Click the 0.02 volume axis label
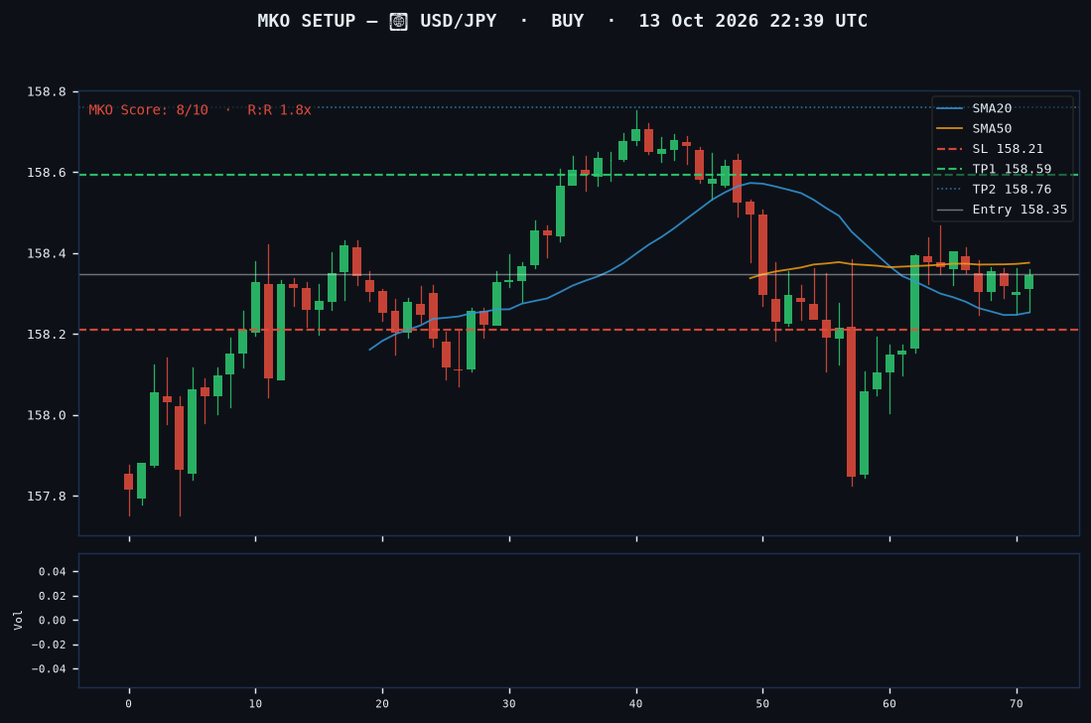The image size is (1091, 723). pos(53,596)
